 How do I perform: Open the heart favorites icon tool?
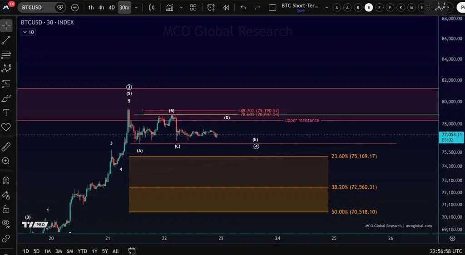coord(6,127)
